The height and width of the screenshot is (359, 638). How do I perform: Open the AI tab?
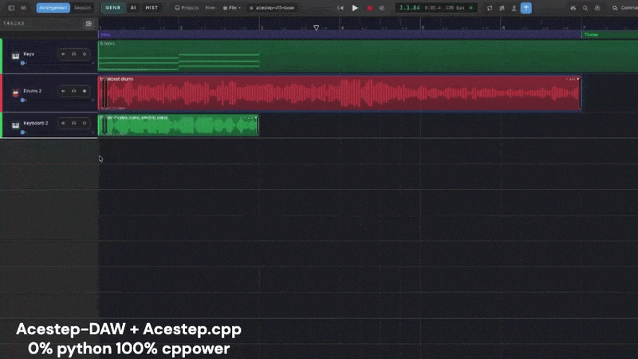pos(133,8)
